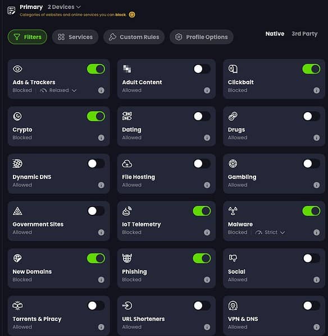Click the Primary profile name
The height and width of the screenshot is (336, 328).
[31, 7]
